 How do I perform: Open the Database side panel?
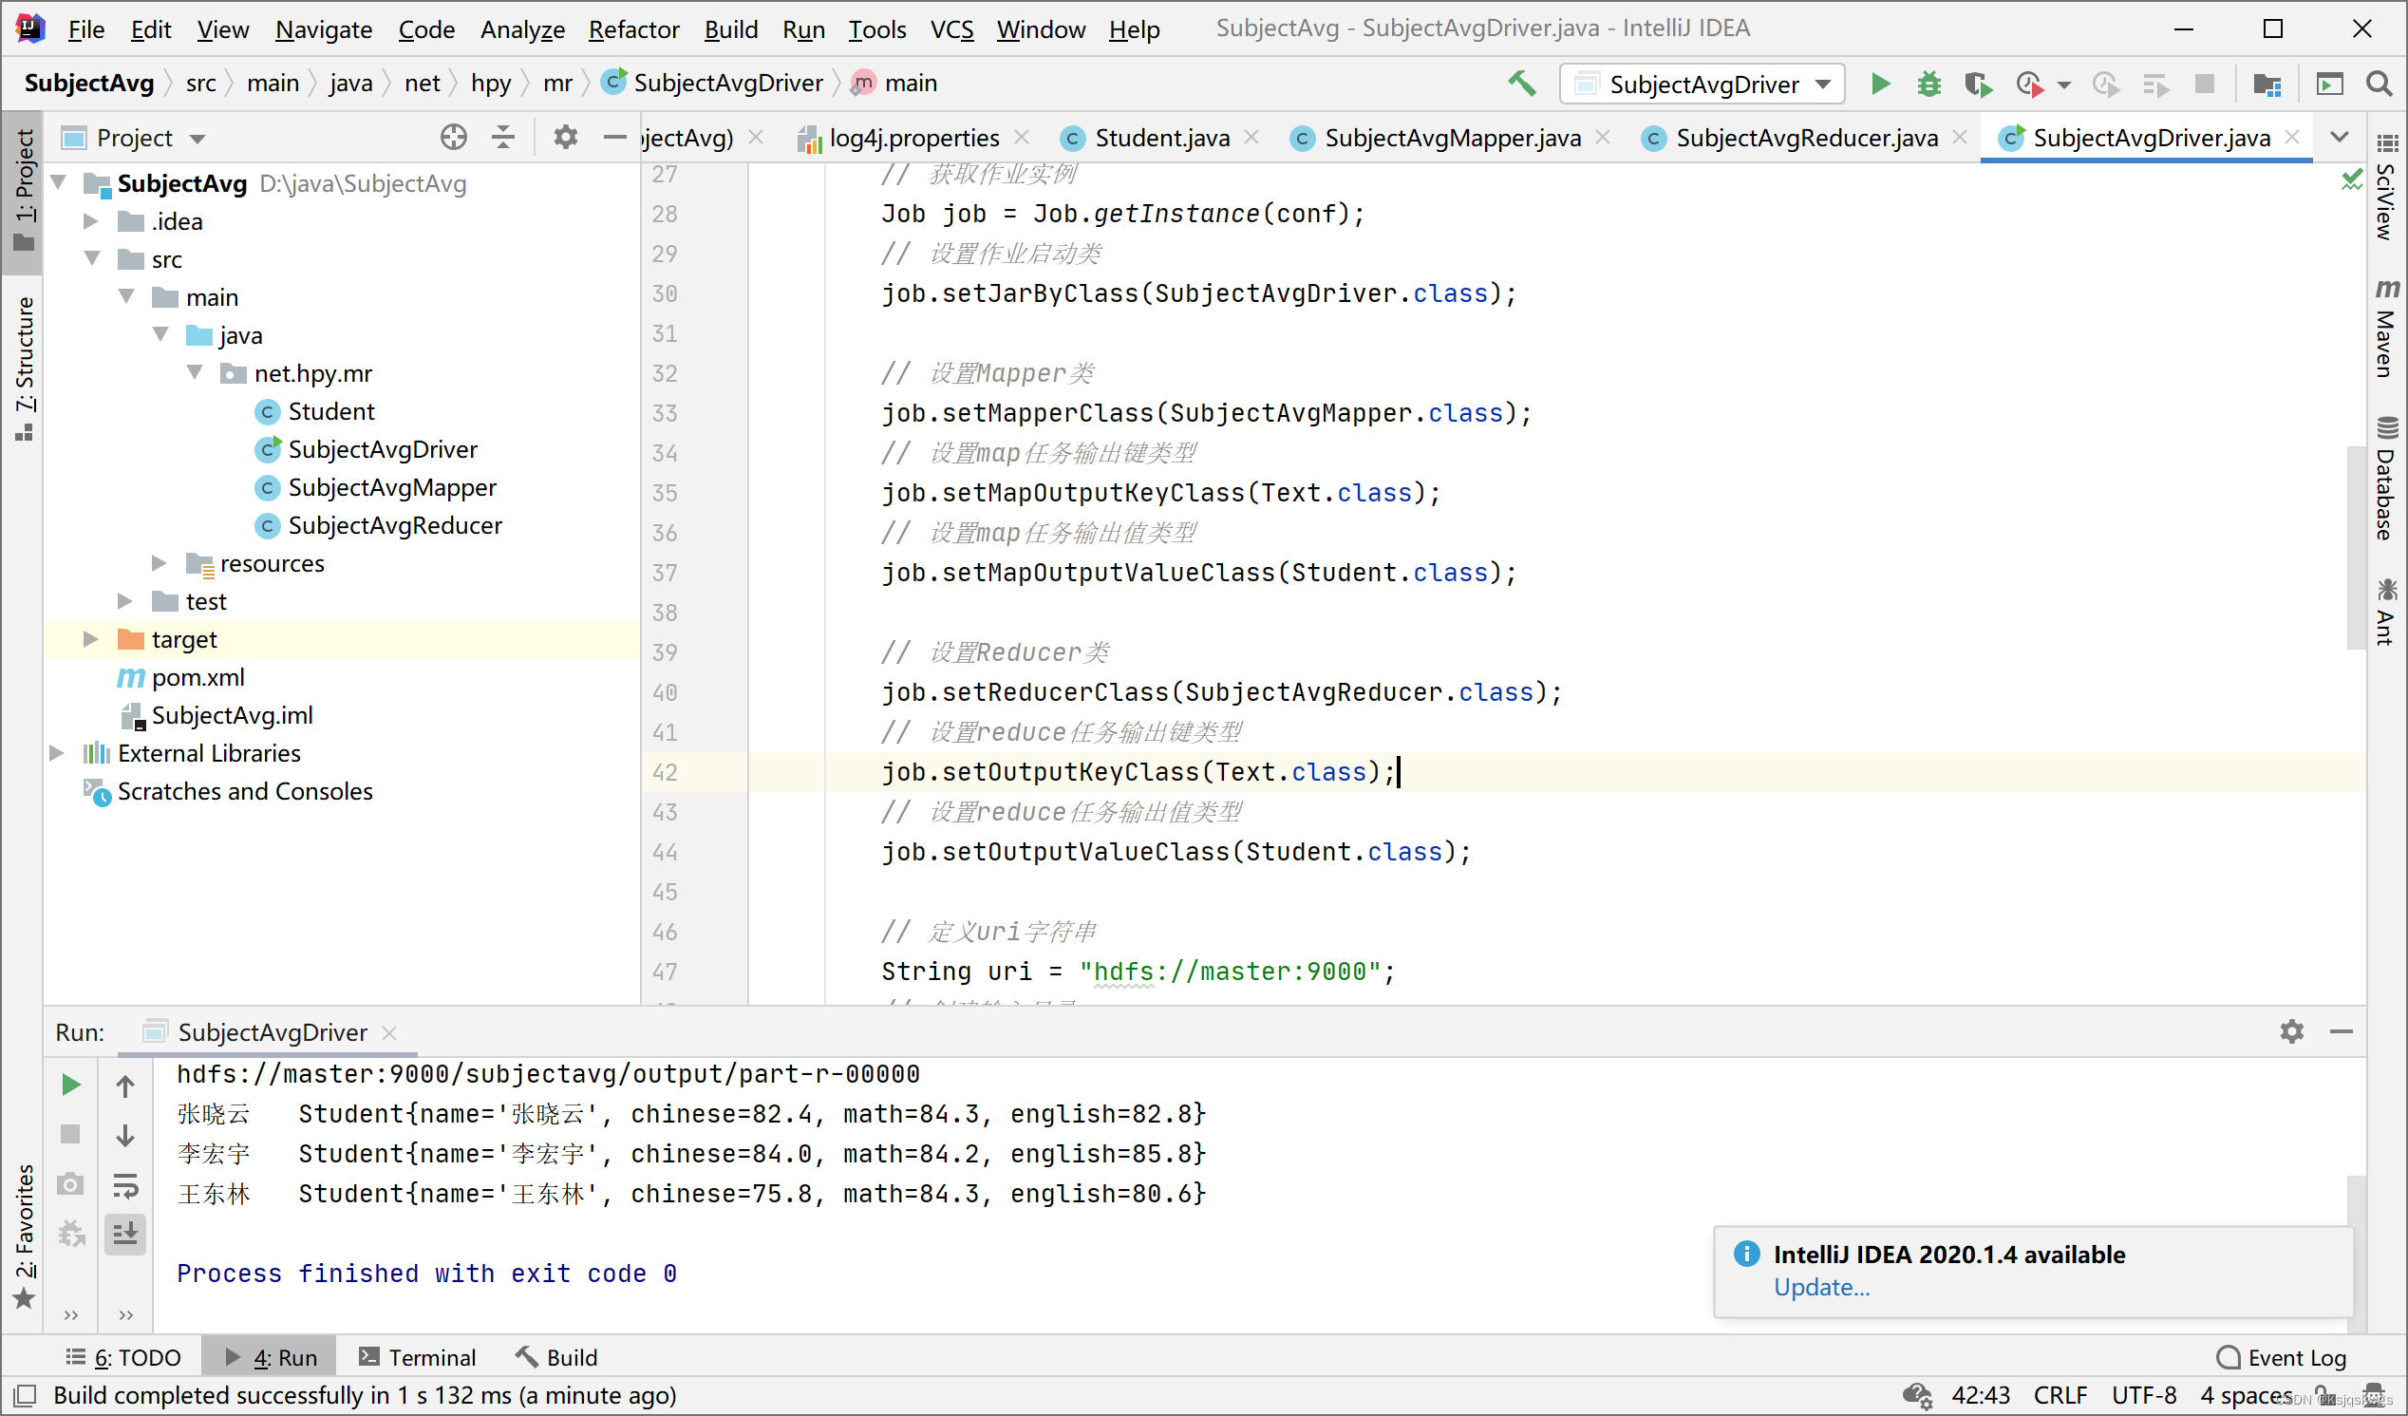2386,481
